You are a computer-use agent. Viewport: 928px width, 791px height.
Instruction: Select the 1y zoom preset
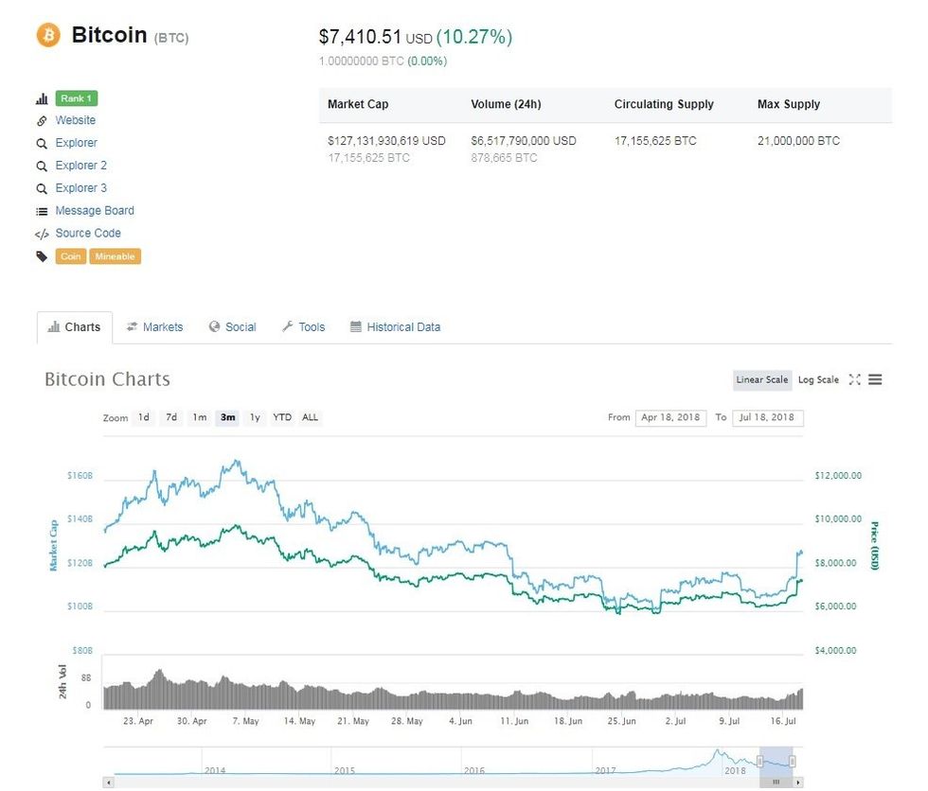pyautogui.click(x=254, y=417)
